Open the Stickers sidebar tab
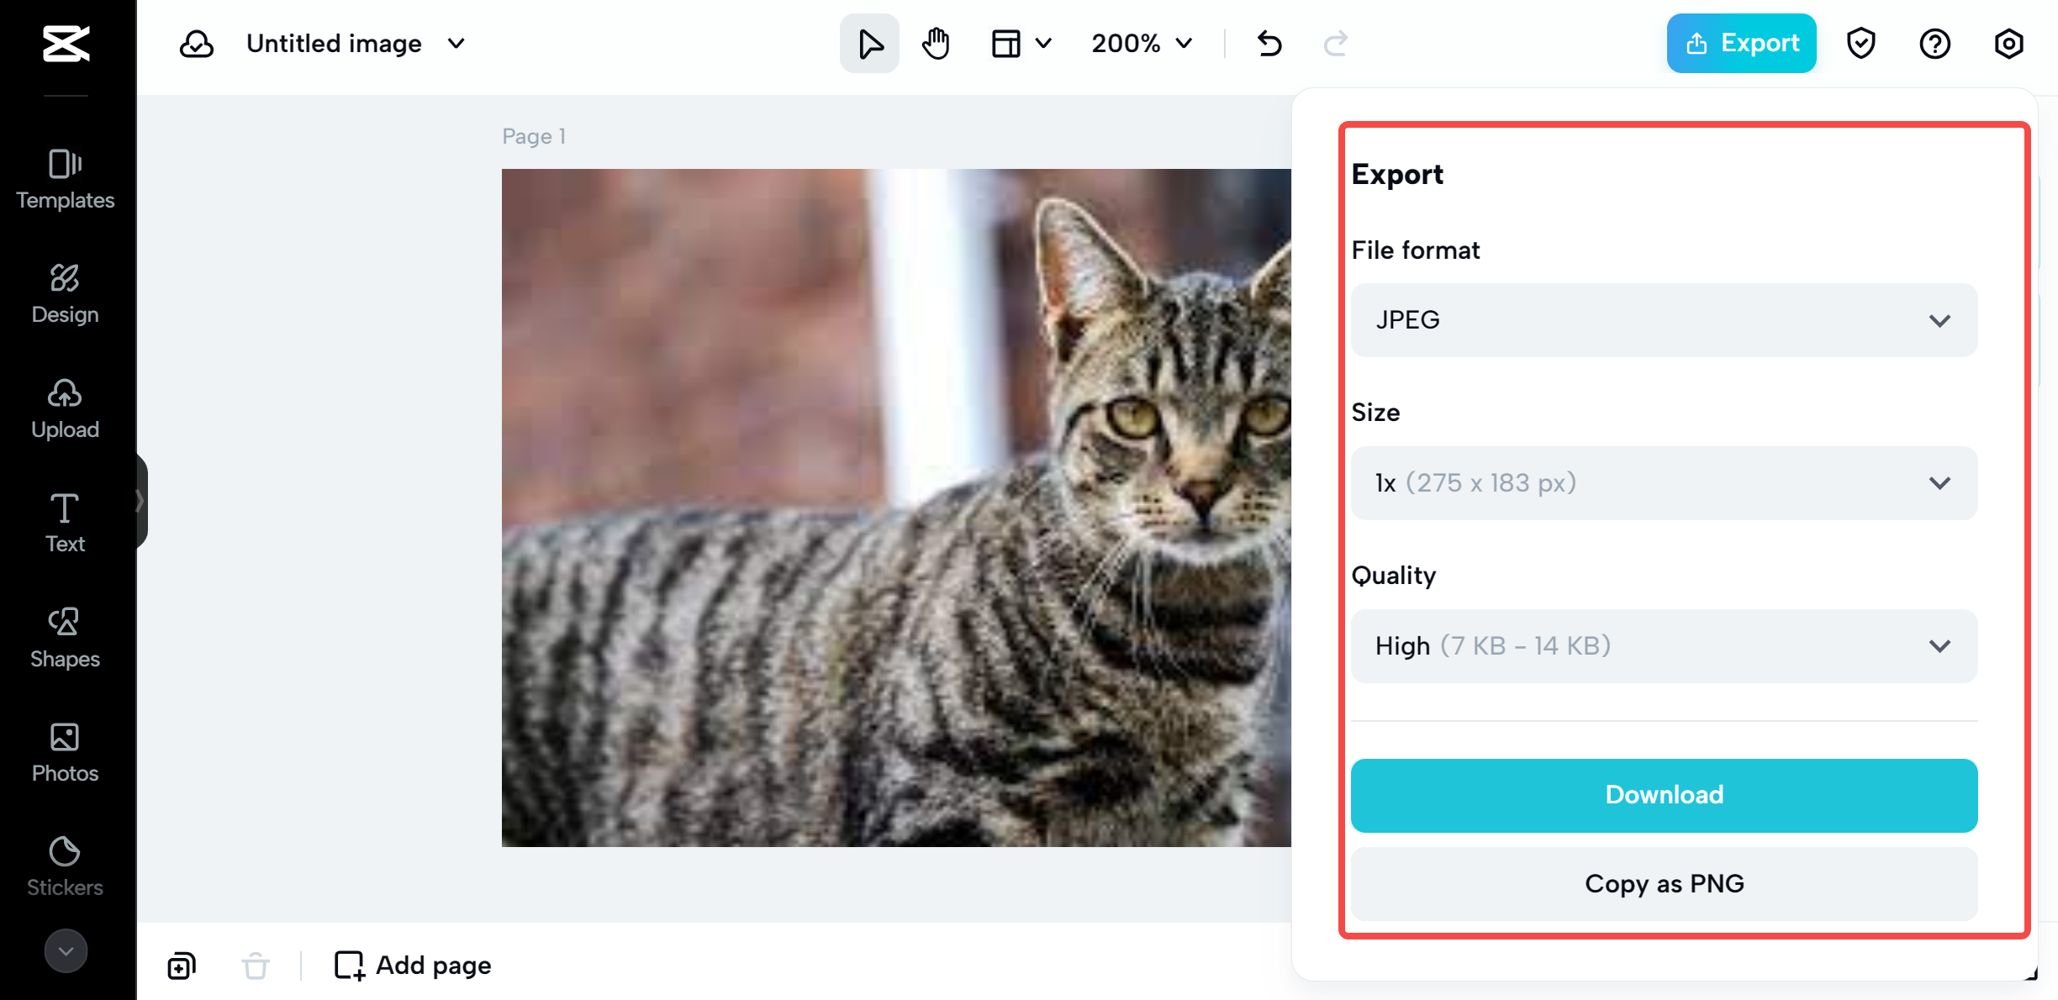This screenshot has width=2058, height=1000. point(66,866)
